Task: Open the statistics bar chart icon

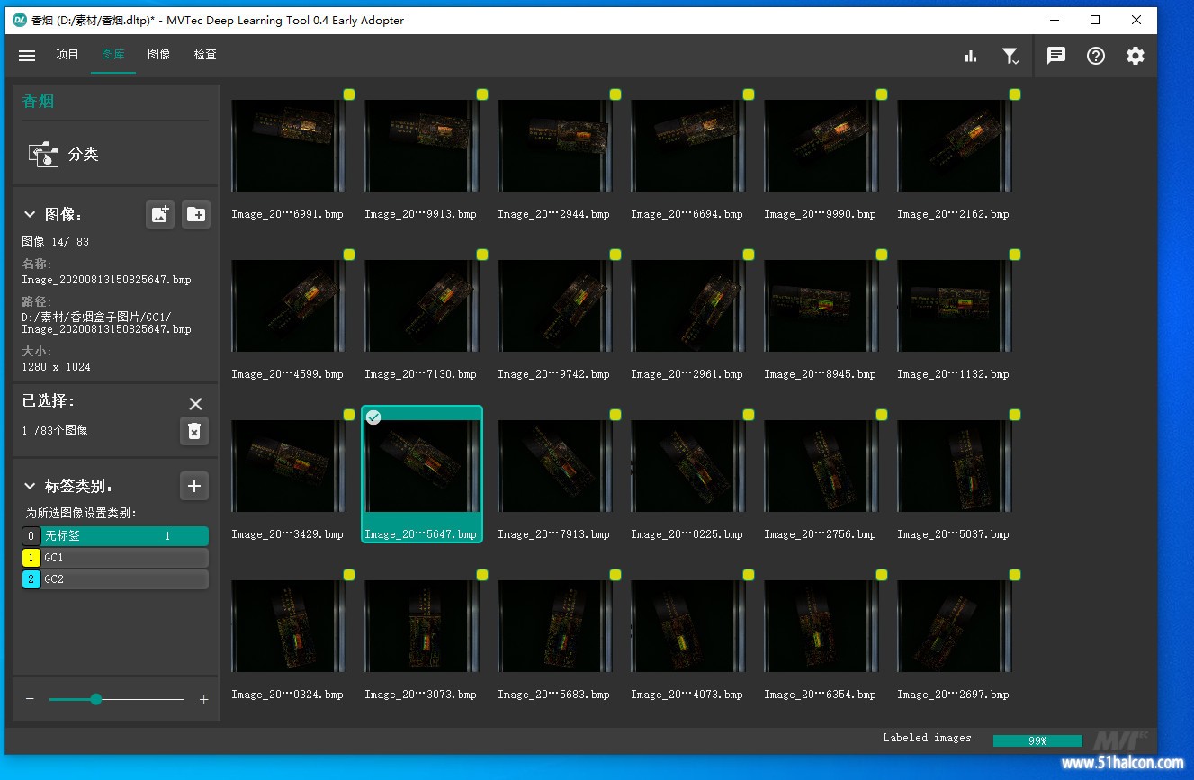Action: click(x=971, y=56)
